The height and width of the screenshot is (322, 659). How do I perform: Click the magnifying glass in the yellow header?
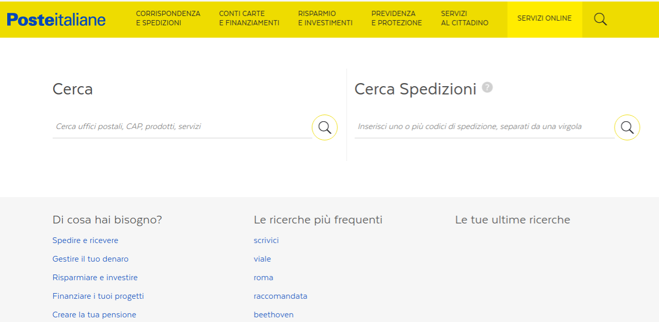[600, 19]
